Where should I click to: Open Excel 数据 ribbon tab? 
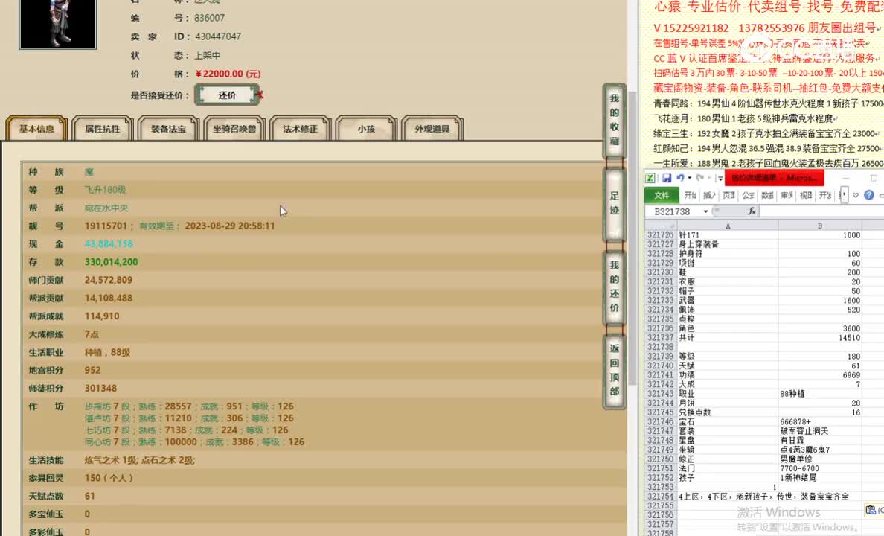pos(767,195)
